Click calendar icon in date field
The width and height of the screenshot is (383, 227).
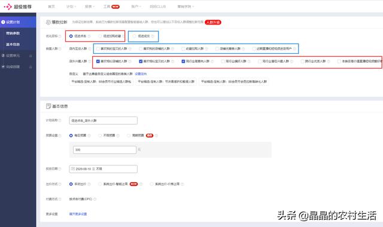[x=72, y=168]
